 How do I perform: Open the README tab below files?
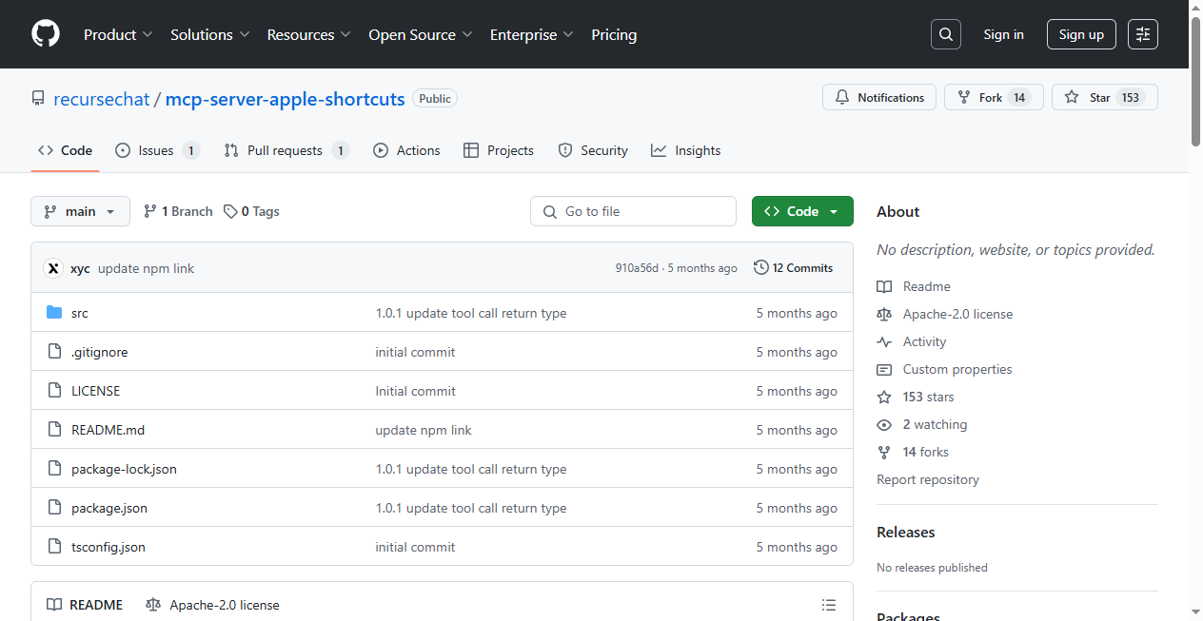point(85,605)
